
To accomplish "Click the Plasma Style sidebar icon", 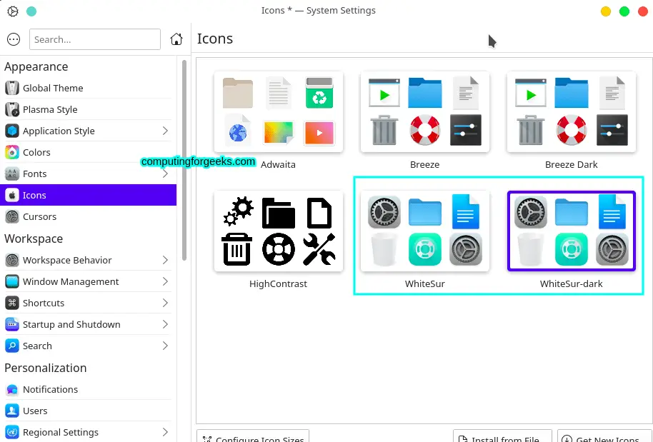I will pyautogui.click(x=12, y=109).
